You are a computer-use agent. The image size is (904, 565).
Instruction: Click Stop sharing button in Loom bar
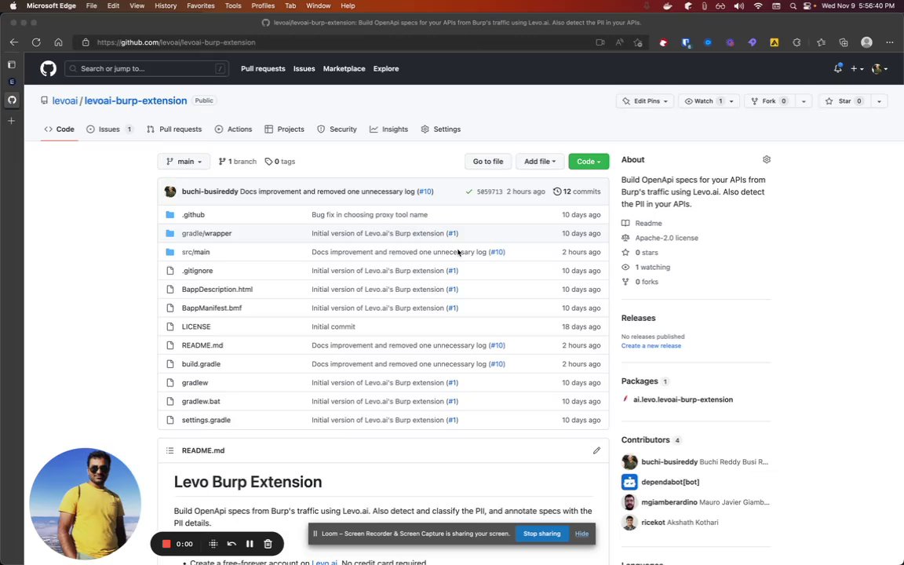pyautogui.click(x=542, y=534)
